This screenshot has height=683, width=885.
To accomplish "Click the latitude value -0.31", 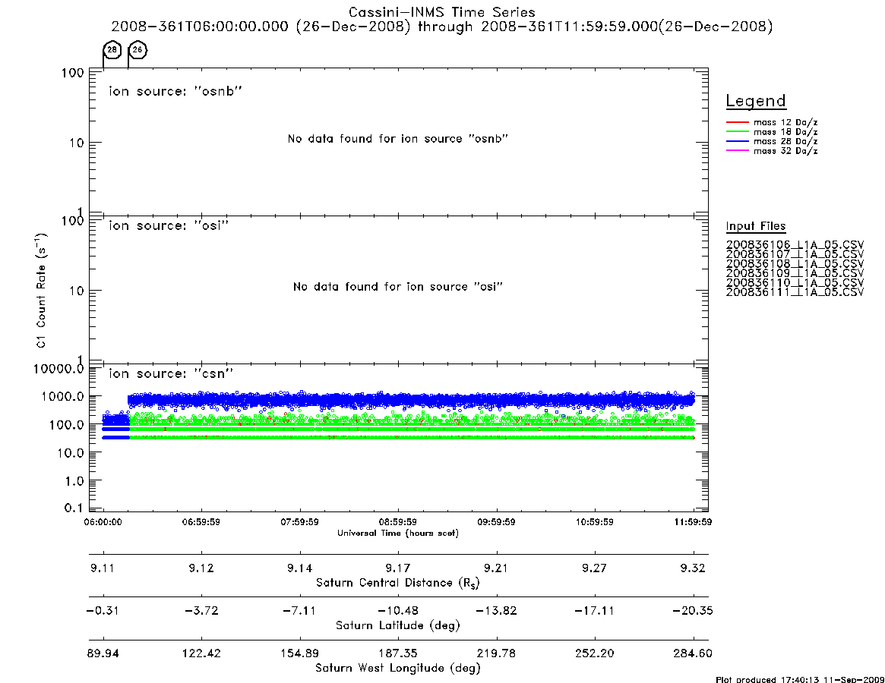I will coord(103,611).
